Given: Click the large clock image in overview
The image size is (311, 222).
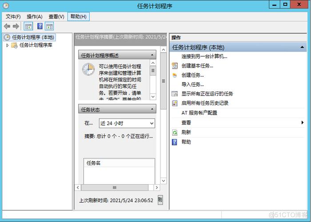Looking at the screenshot, I should (88, 69).
